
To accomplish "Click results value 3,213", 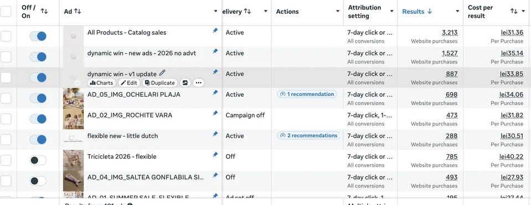I will 450,33.
